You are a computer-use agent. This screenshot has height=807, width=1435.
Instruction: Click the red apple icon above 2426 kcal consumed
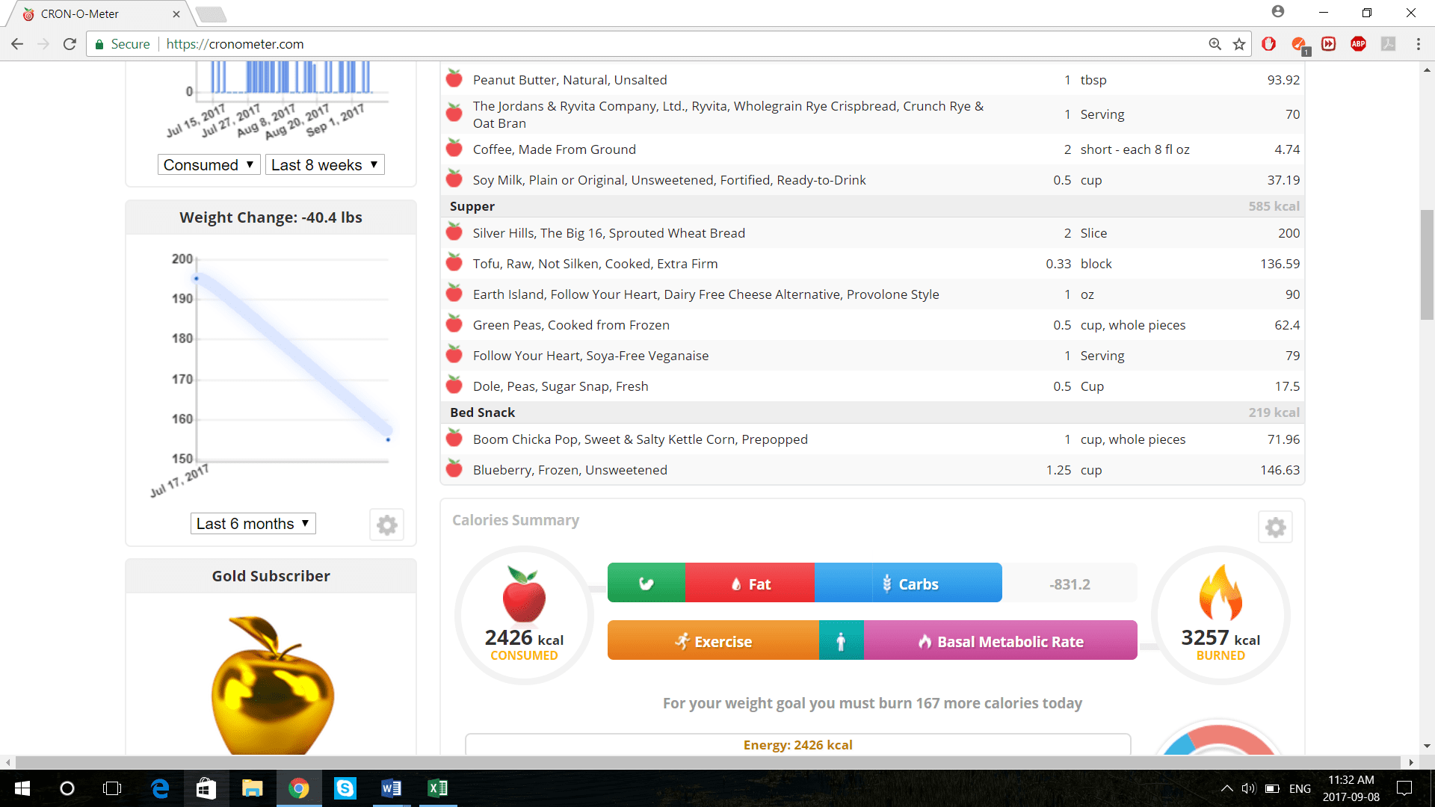tap(524, 594)
